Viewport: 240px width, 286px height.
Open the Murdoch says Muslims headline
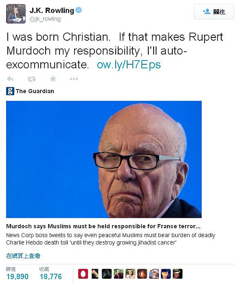point(103,226)
